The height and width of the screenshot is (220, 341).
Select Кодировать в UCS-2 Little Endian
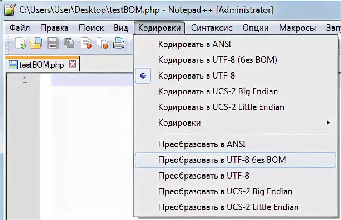tap(236, 107)
